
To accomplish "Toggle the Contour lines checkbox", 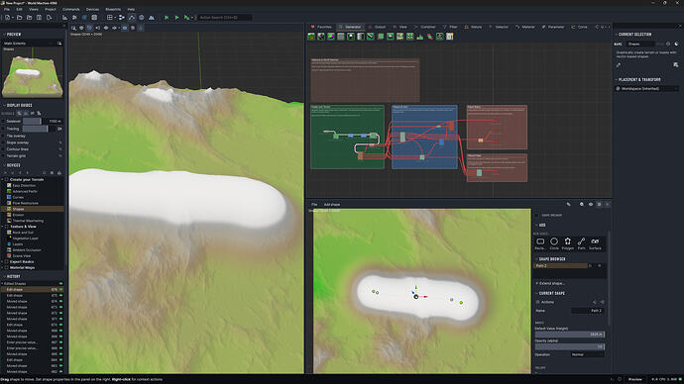I will point(4,148).
